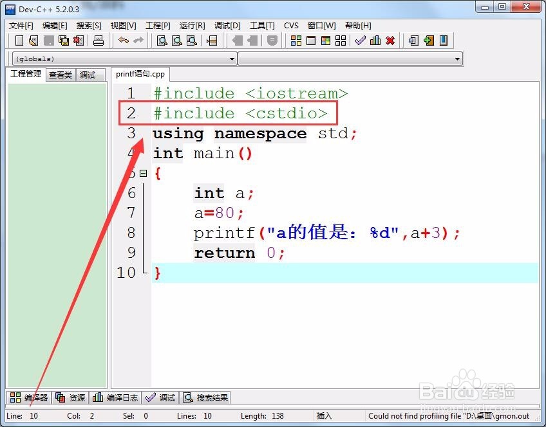Click the return 0; code line
The width and height of the screenshot is (546, 427).
[240, 253]
